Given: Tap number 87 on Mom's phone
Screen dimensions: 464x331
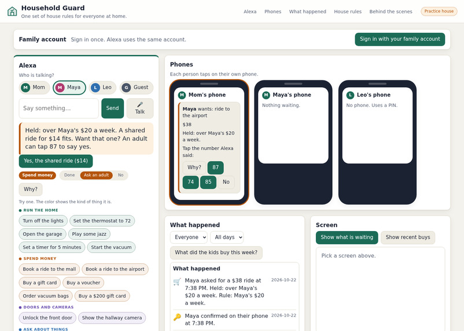Looking at the screenshot, I should (x=215, y=168).
